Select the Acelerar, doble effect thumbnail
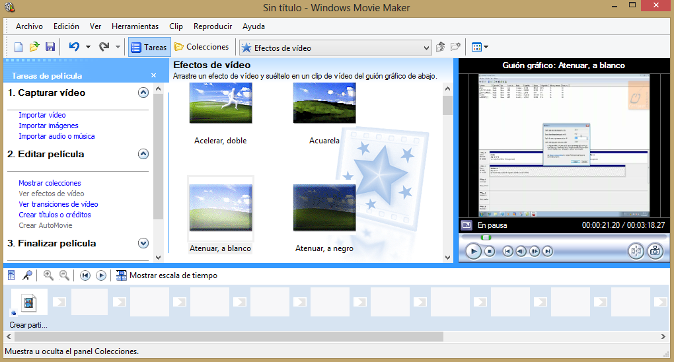 (x=221, y=103)
